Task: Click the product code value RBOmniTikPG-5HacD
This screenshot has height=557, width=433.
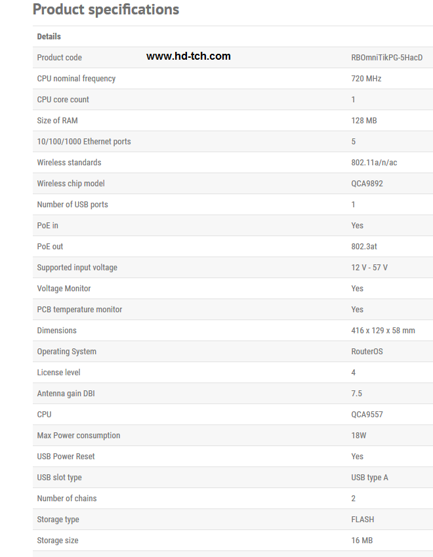Action: [386, 58]
